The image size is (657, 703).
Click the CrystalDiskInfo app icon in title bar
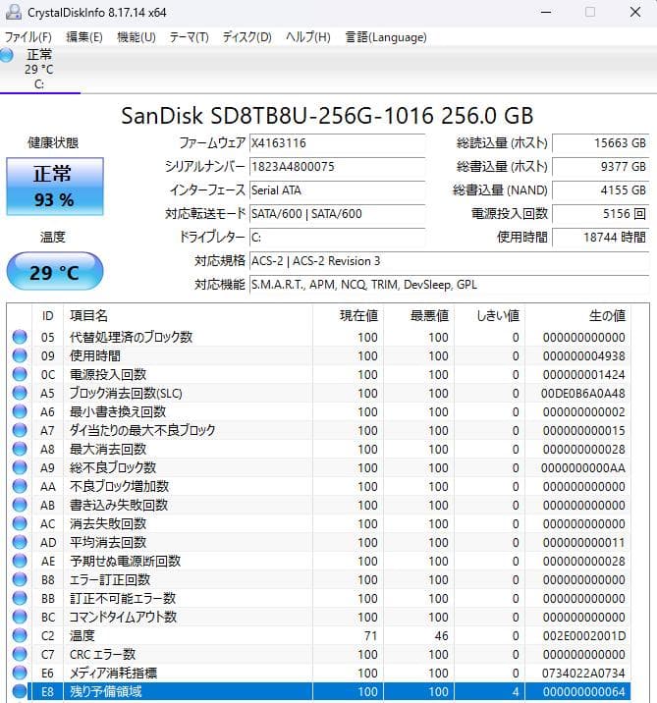(13, 12)
